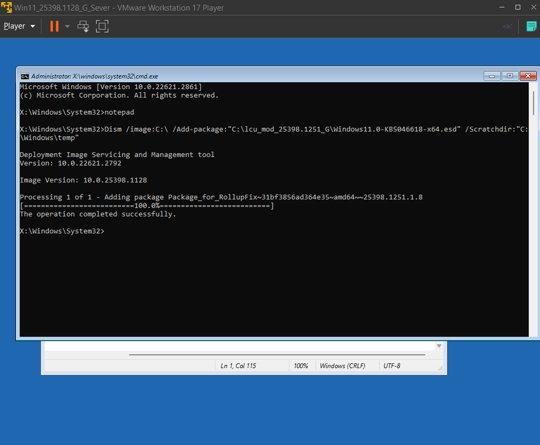
Task: Maximize the Administrator cmd.exe window
Action: 510,76
